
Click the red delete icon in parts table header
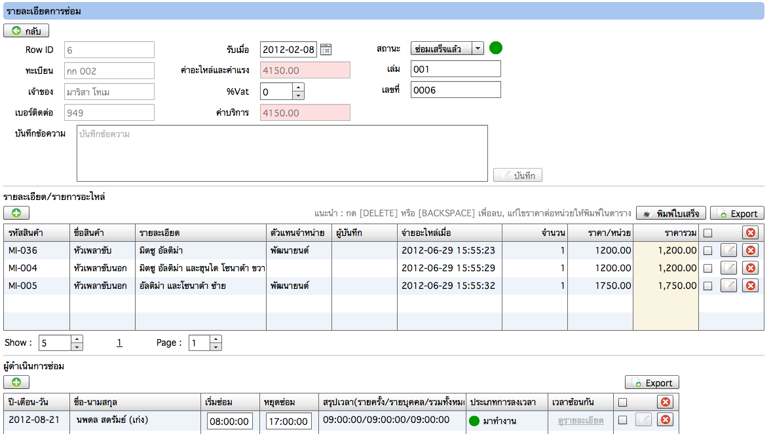tap(750, 233)
